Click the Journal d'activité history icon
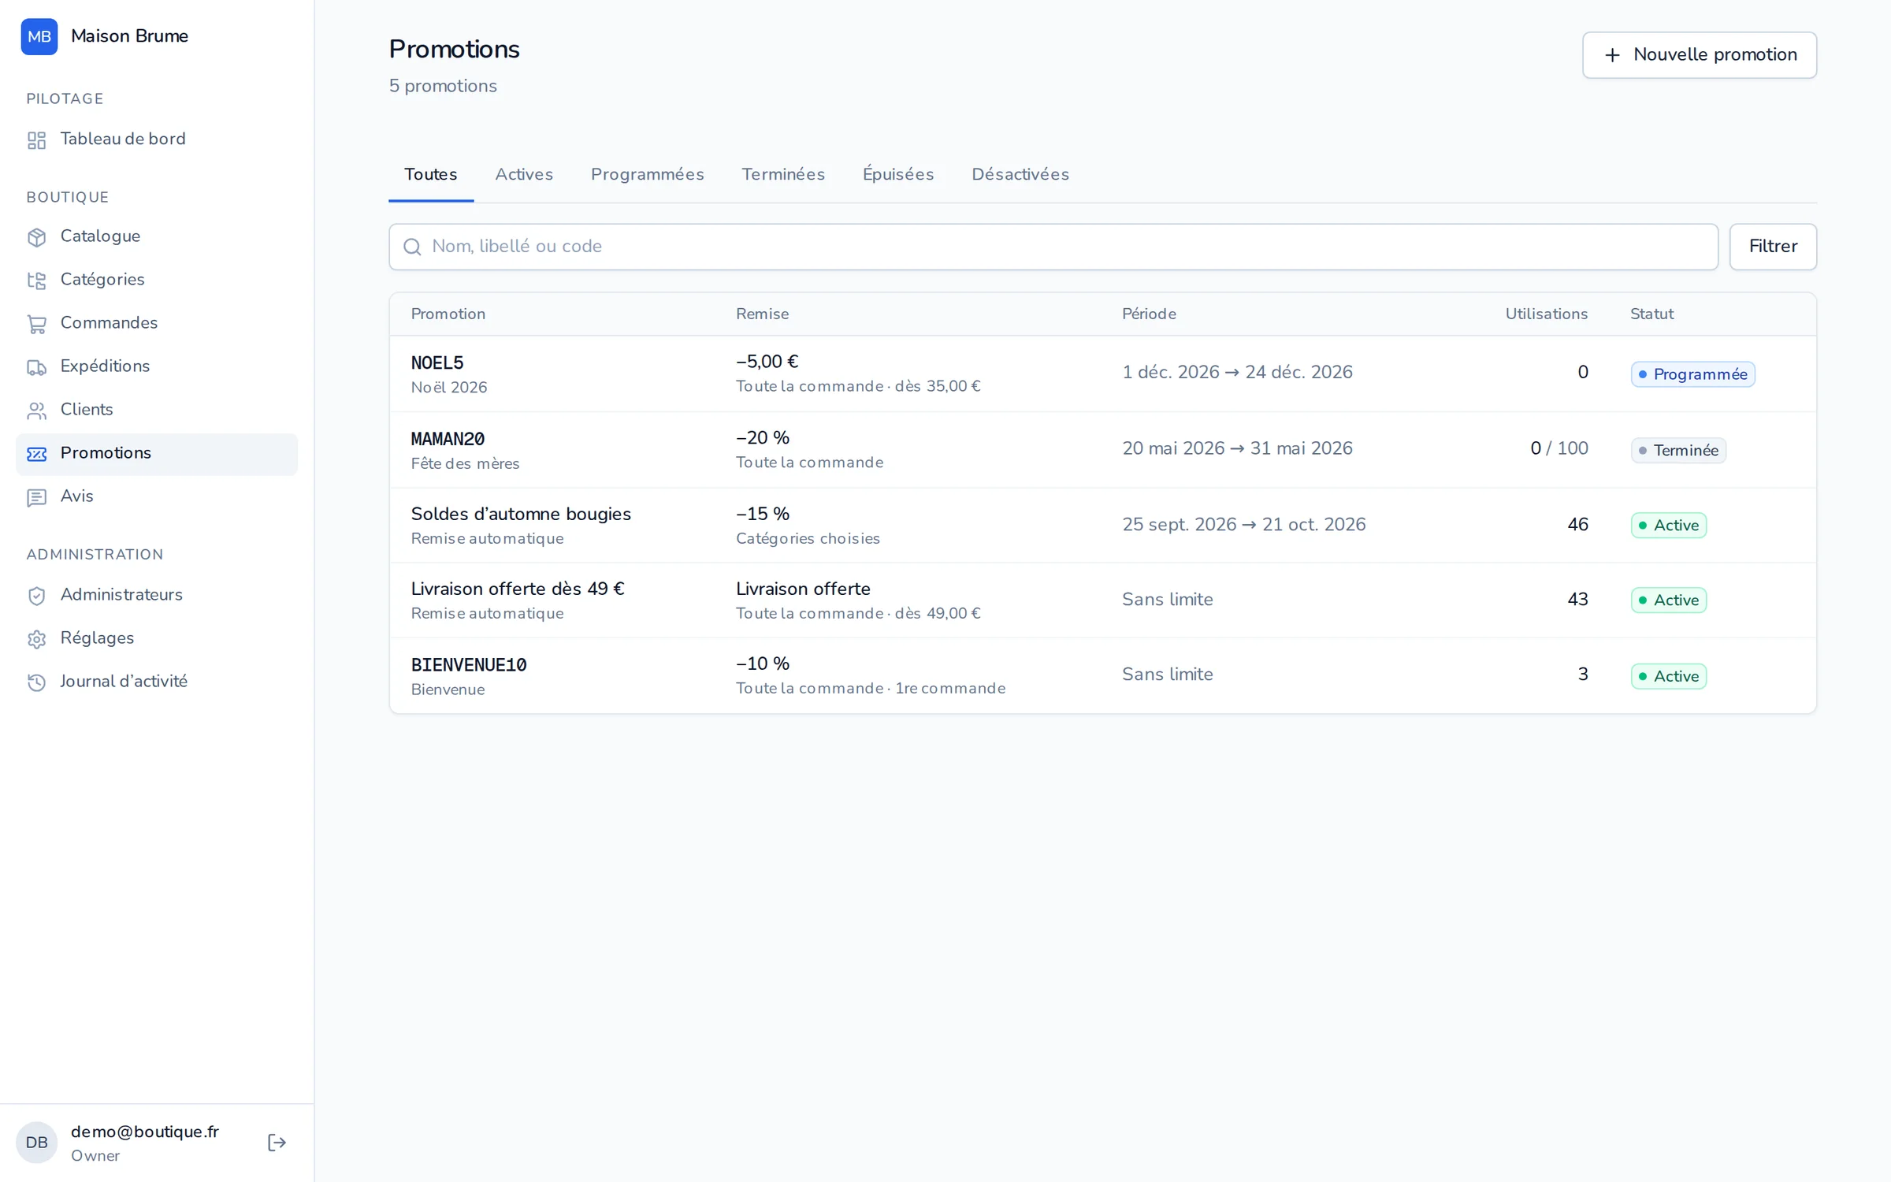Screen dimensions: 1891x1182 [37, 682]
